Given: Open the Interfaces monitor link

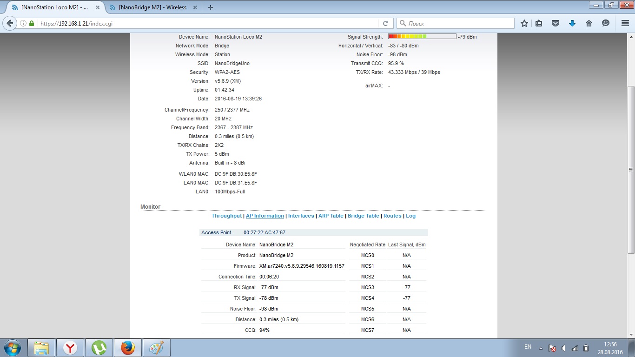Looking at the screenshot, I should 301,216.
